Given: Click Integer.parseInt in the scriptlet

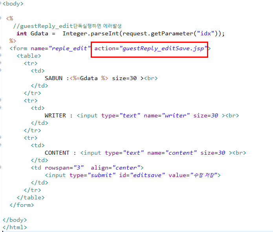Looking at the screenshot, I should [90, 33].
